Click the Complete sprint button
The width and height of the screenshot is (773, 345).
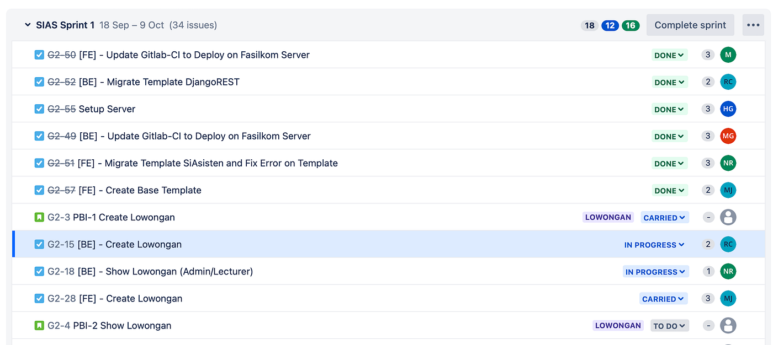(x=690, y=25)
